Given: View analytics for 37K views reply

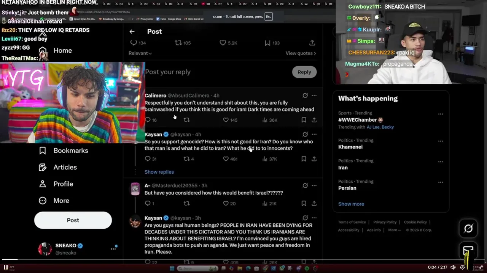Looking at the screenshot, I should pos(270,159).
